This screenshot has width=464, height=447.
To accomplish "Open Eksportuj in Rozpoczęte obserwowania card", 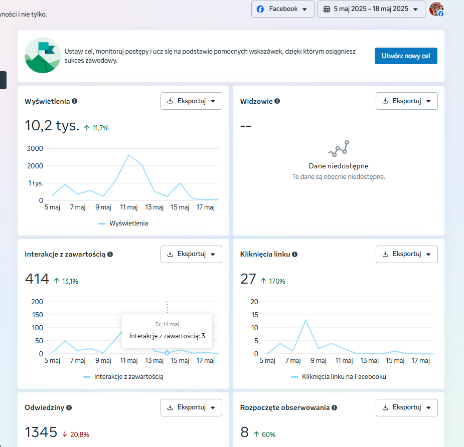I will click(406, 407).
